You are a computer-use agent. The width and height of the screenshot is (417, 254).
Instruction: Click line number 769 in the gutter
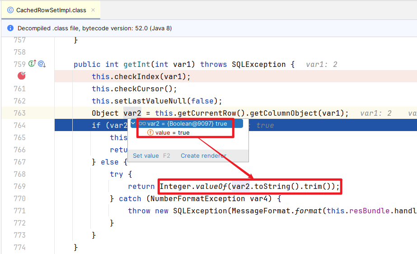[x=20, y=186]
